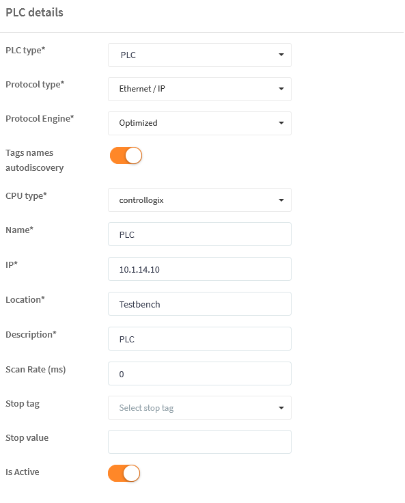405x503 pixels.
Task: Click the PLC type dropdown arrow icon
Action: [x=281, y=55]
